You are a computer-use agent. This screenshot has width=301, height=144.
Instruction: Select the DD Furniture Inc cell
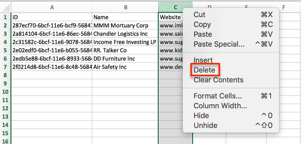(125, 59)
